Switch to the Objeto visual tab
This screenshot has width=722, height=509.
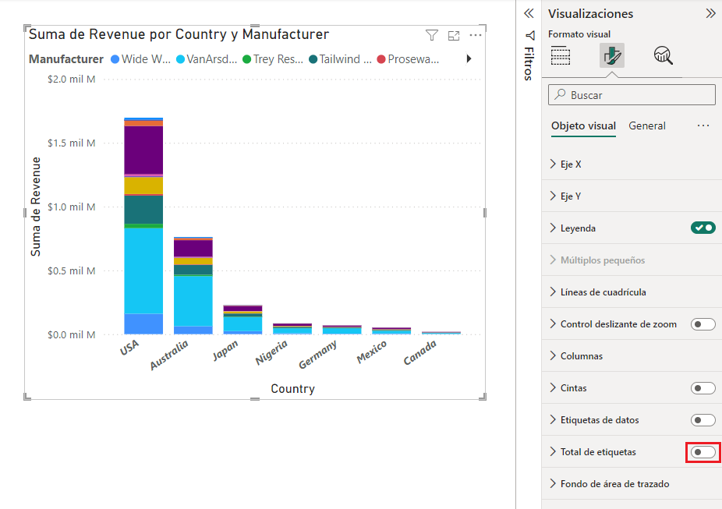tap(583, 125)
